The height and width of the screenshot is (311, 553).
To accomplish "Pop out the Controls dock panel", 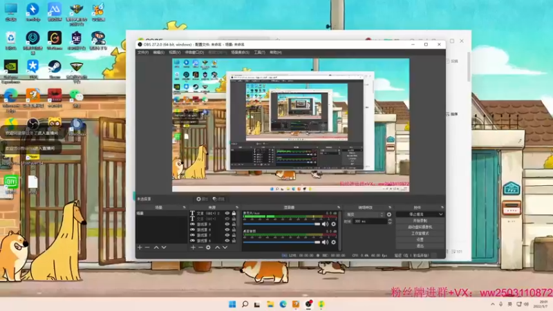I will tap(442, 207).
